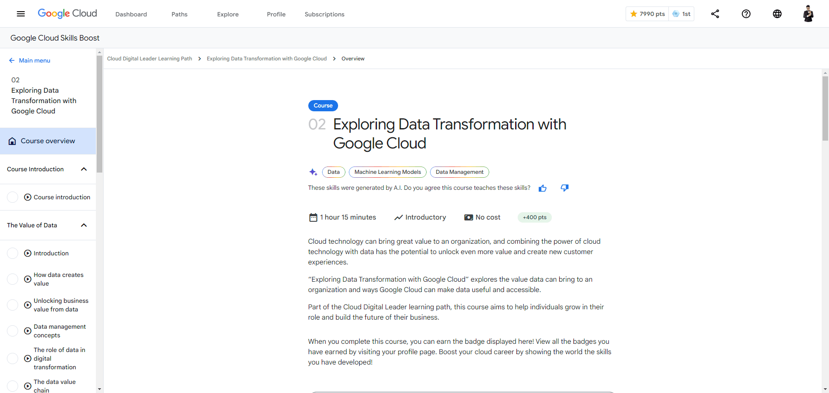Screen dimensions: 829x393
Task: Open Exploring Data Transformation breadcrumb link
Action: (x=267, y=59)
